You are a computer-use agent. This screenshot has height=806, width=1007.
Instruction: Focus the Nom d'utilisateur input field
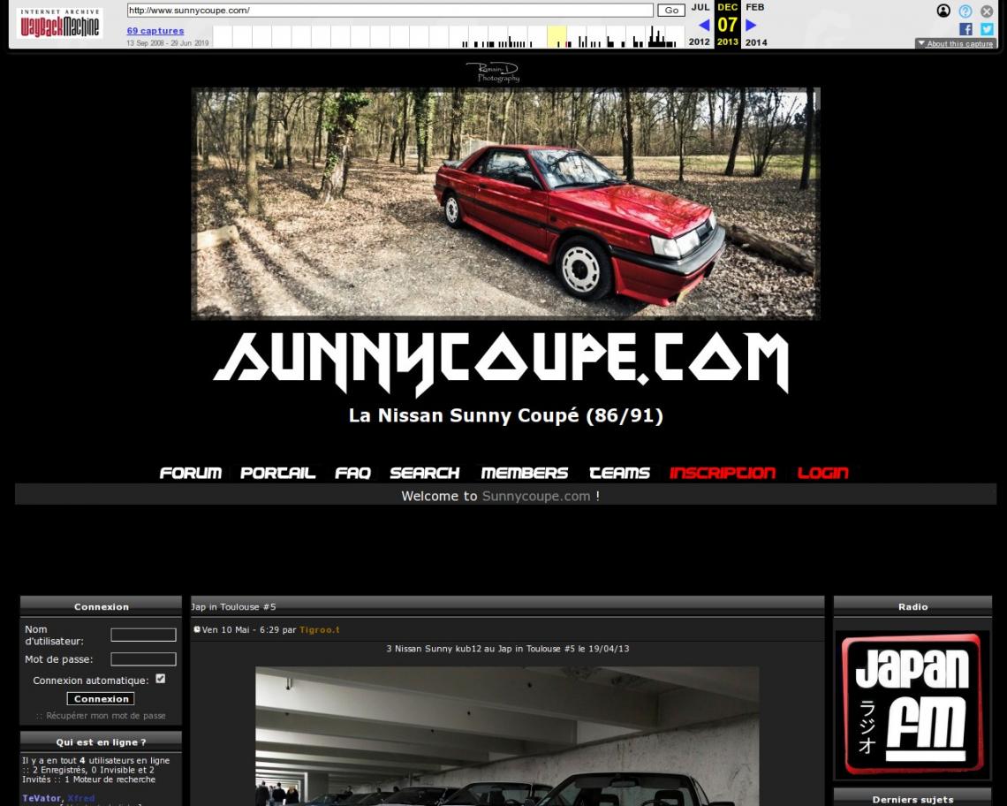[143, 635]
